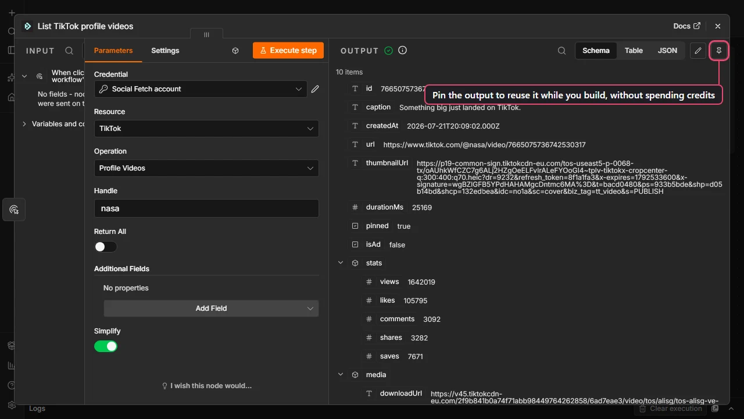744x419 pixels.
Task: Switch to the Settings tab
Action: [165, 51]
